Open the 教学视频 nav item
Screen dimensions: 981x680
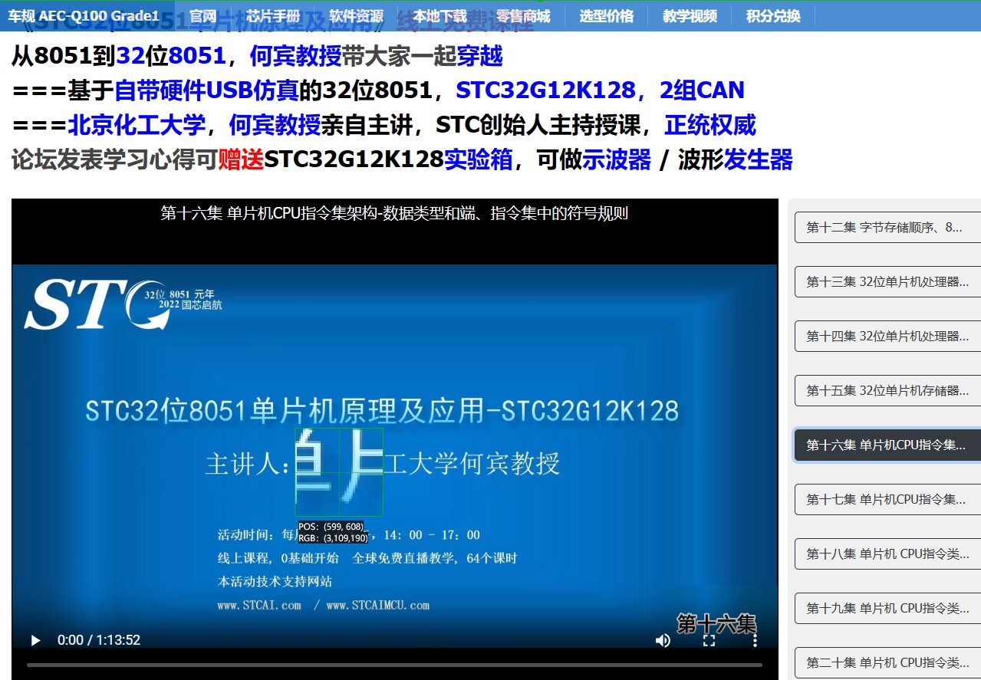pyautogui.click(x=690, y=16)
